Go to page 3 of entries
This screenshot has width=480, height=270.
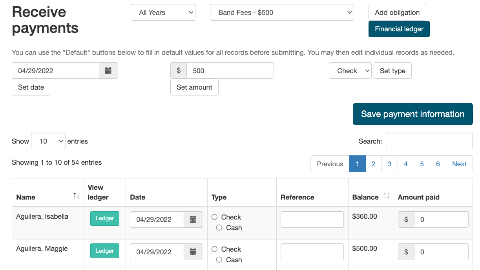pos(390,164)
